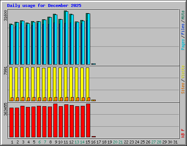This screenshot has height=146, width=187.
Task: Click day label 31 on the x-axis
Action: click(x=175, y=142)
